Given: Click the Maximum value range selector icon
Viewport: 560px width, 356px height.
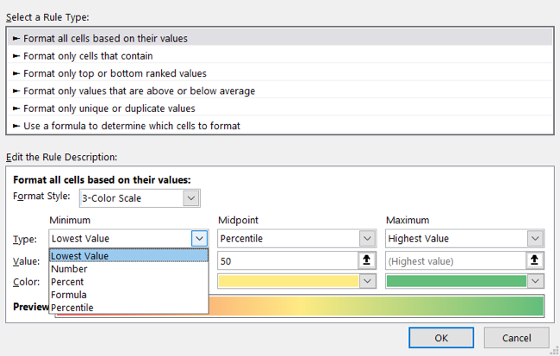Looking at the screenshot, I should [535, 260].
